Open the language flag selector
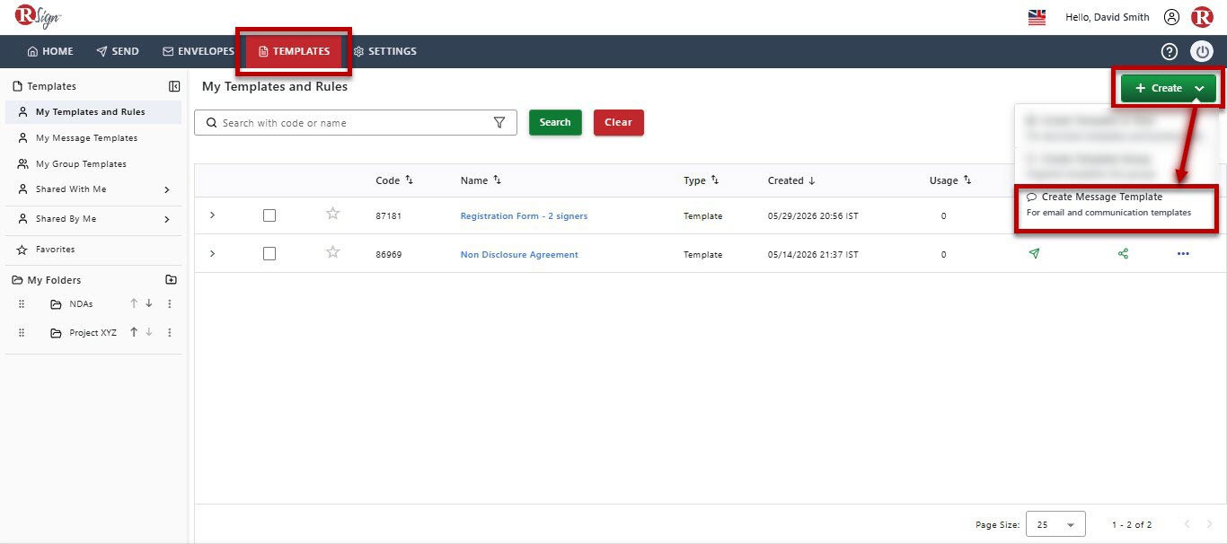Viewport: 1227px width, 544px height. click(1037, 17)
